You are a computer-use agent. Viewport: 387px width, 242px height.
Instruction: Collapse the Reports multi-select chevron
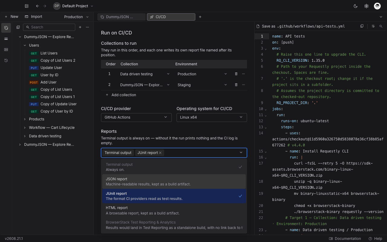click(x=241, y=153)
